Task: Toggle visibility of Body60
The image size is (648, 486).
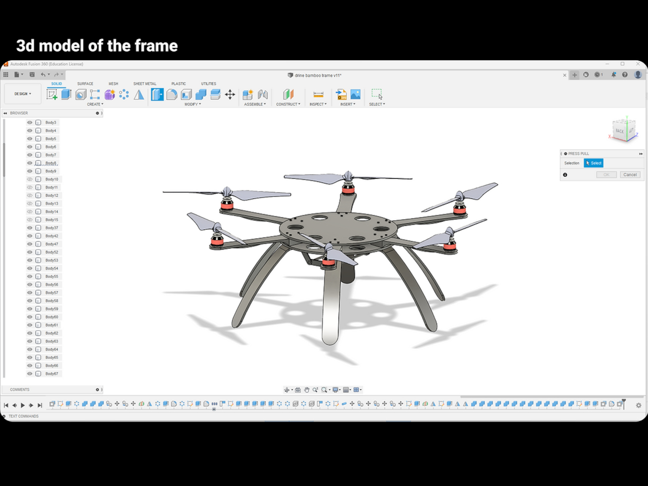Action: 30,317
